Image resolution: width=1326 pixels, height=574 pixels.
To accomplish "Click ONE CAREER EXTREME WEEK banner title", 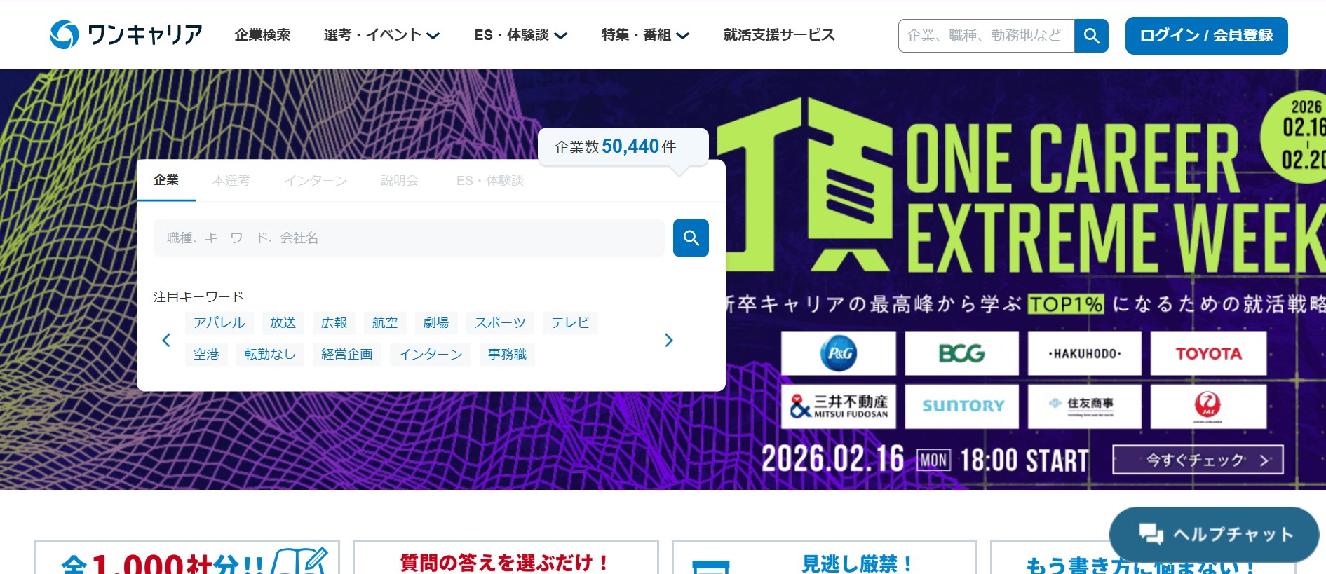I will (x=1115, y=198).
